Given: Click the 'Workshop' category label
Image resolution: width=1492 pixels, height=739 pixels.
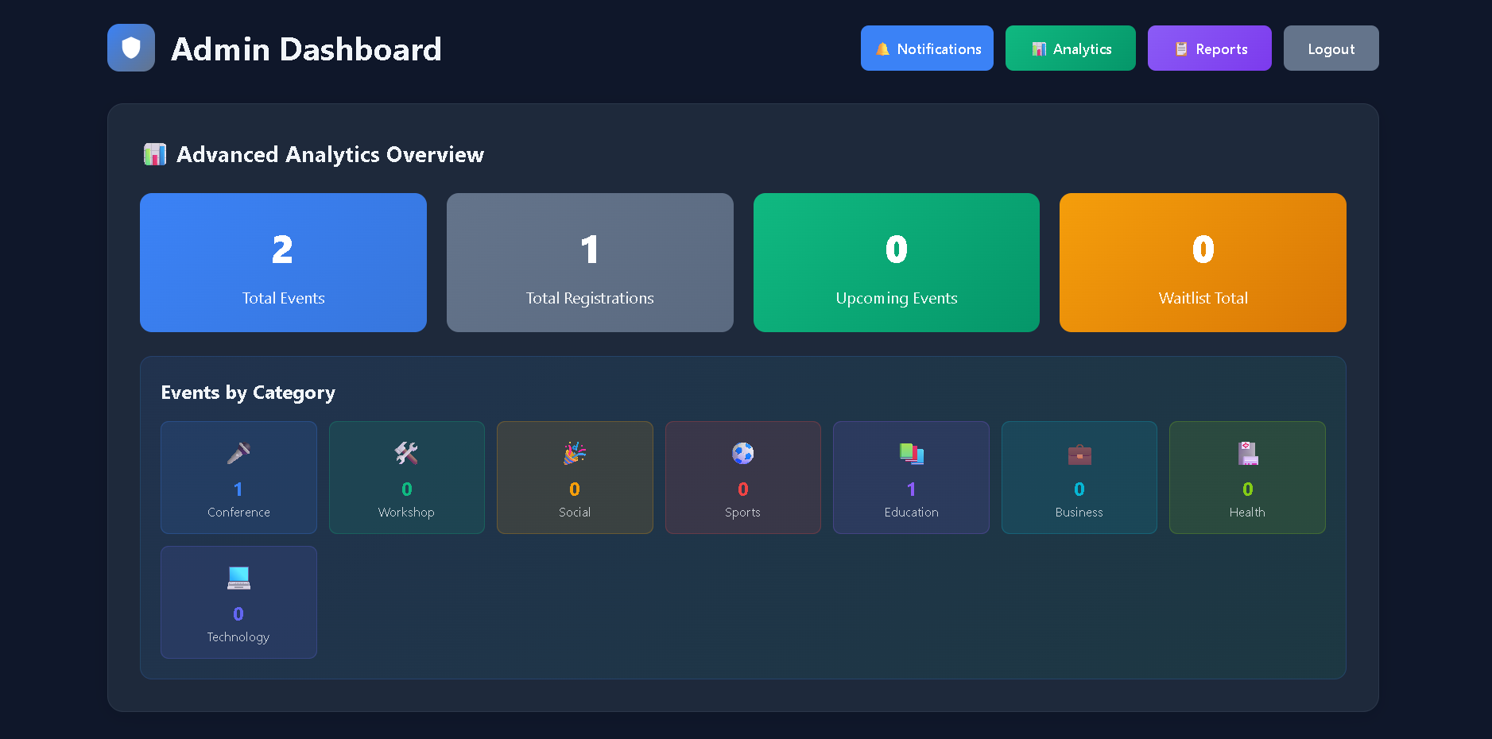Looking at the screenshot, I should click(406, 513).
